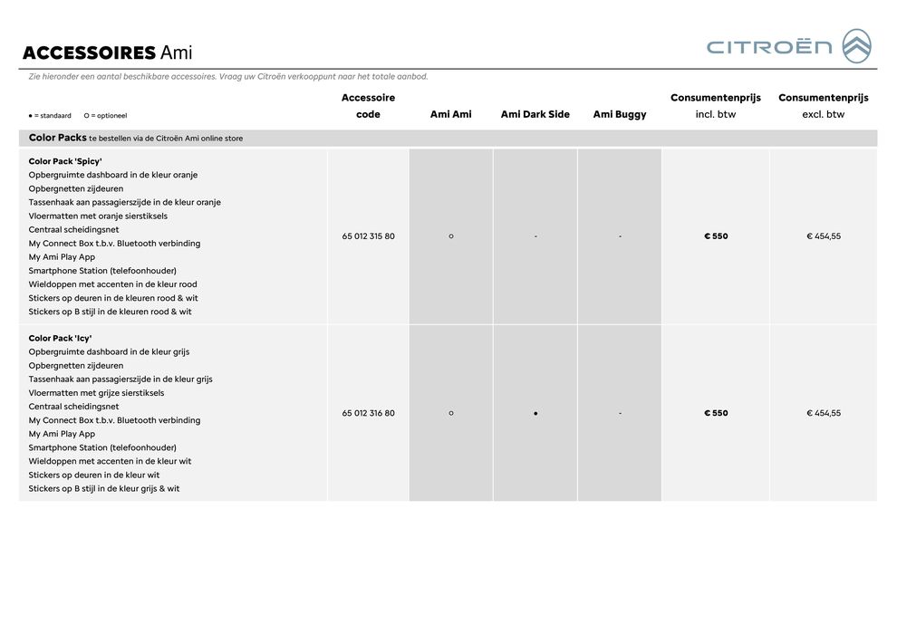Click the Citroën chevron emblem logo
The image size is (897, 634).
click(856, 46)
